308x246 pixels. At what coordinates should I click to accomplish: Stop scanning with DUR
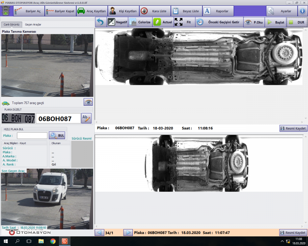296,22
